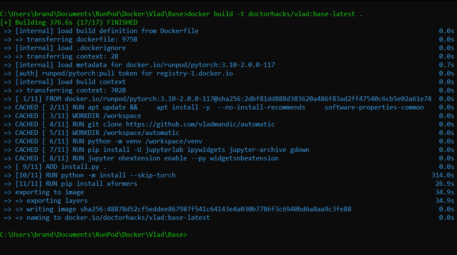Click the sha256 digest in the FROM line
457x255 pixels.
(x=323, y=99)
